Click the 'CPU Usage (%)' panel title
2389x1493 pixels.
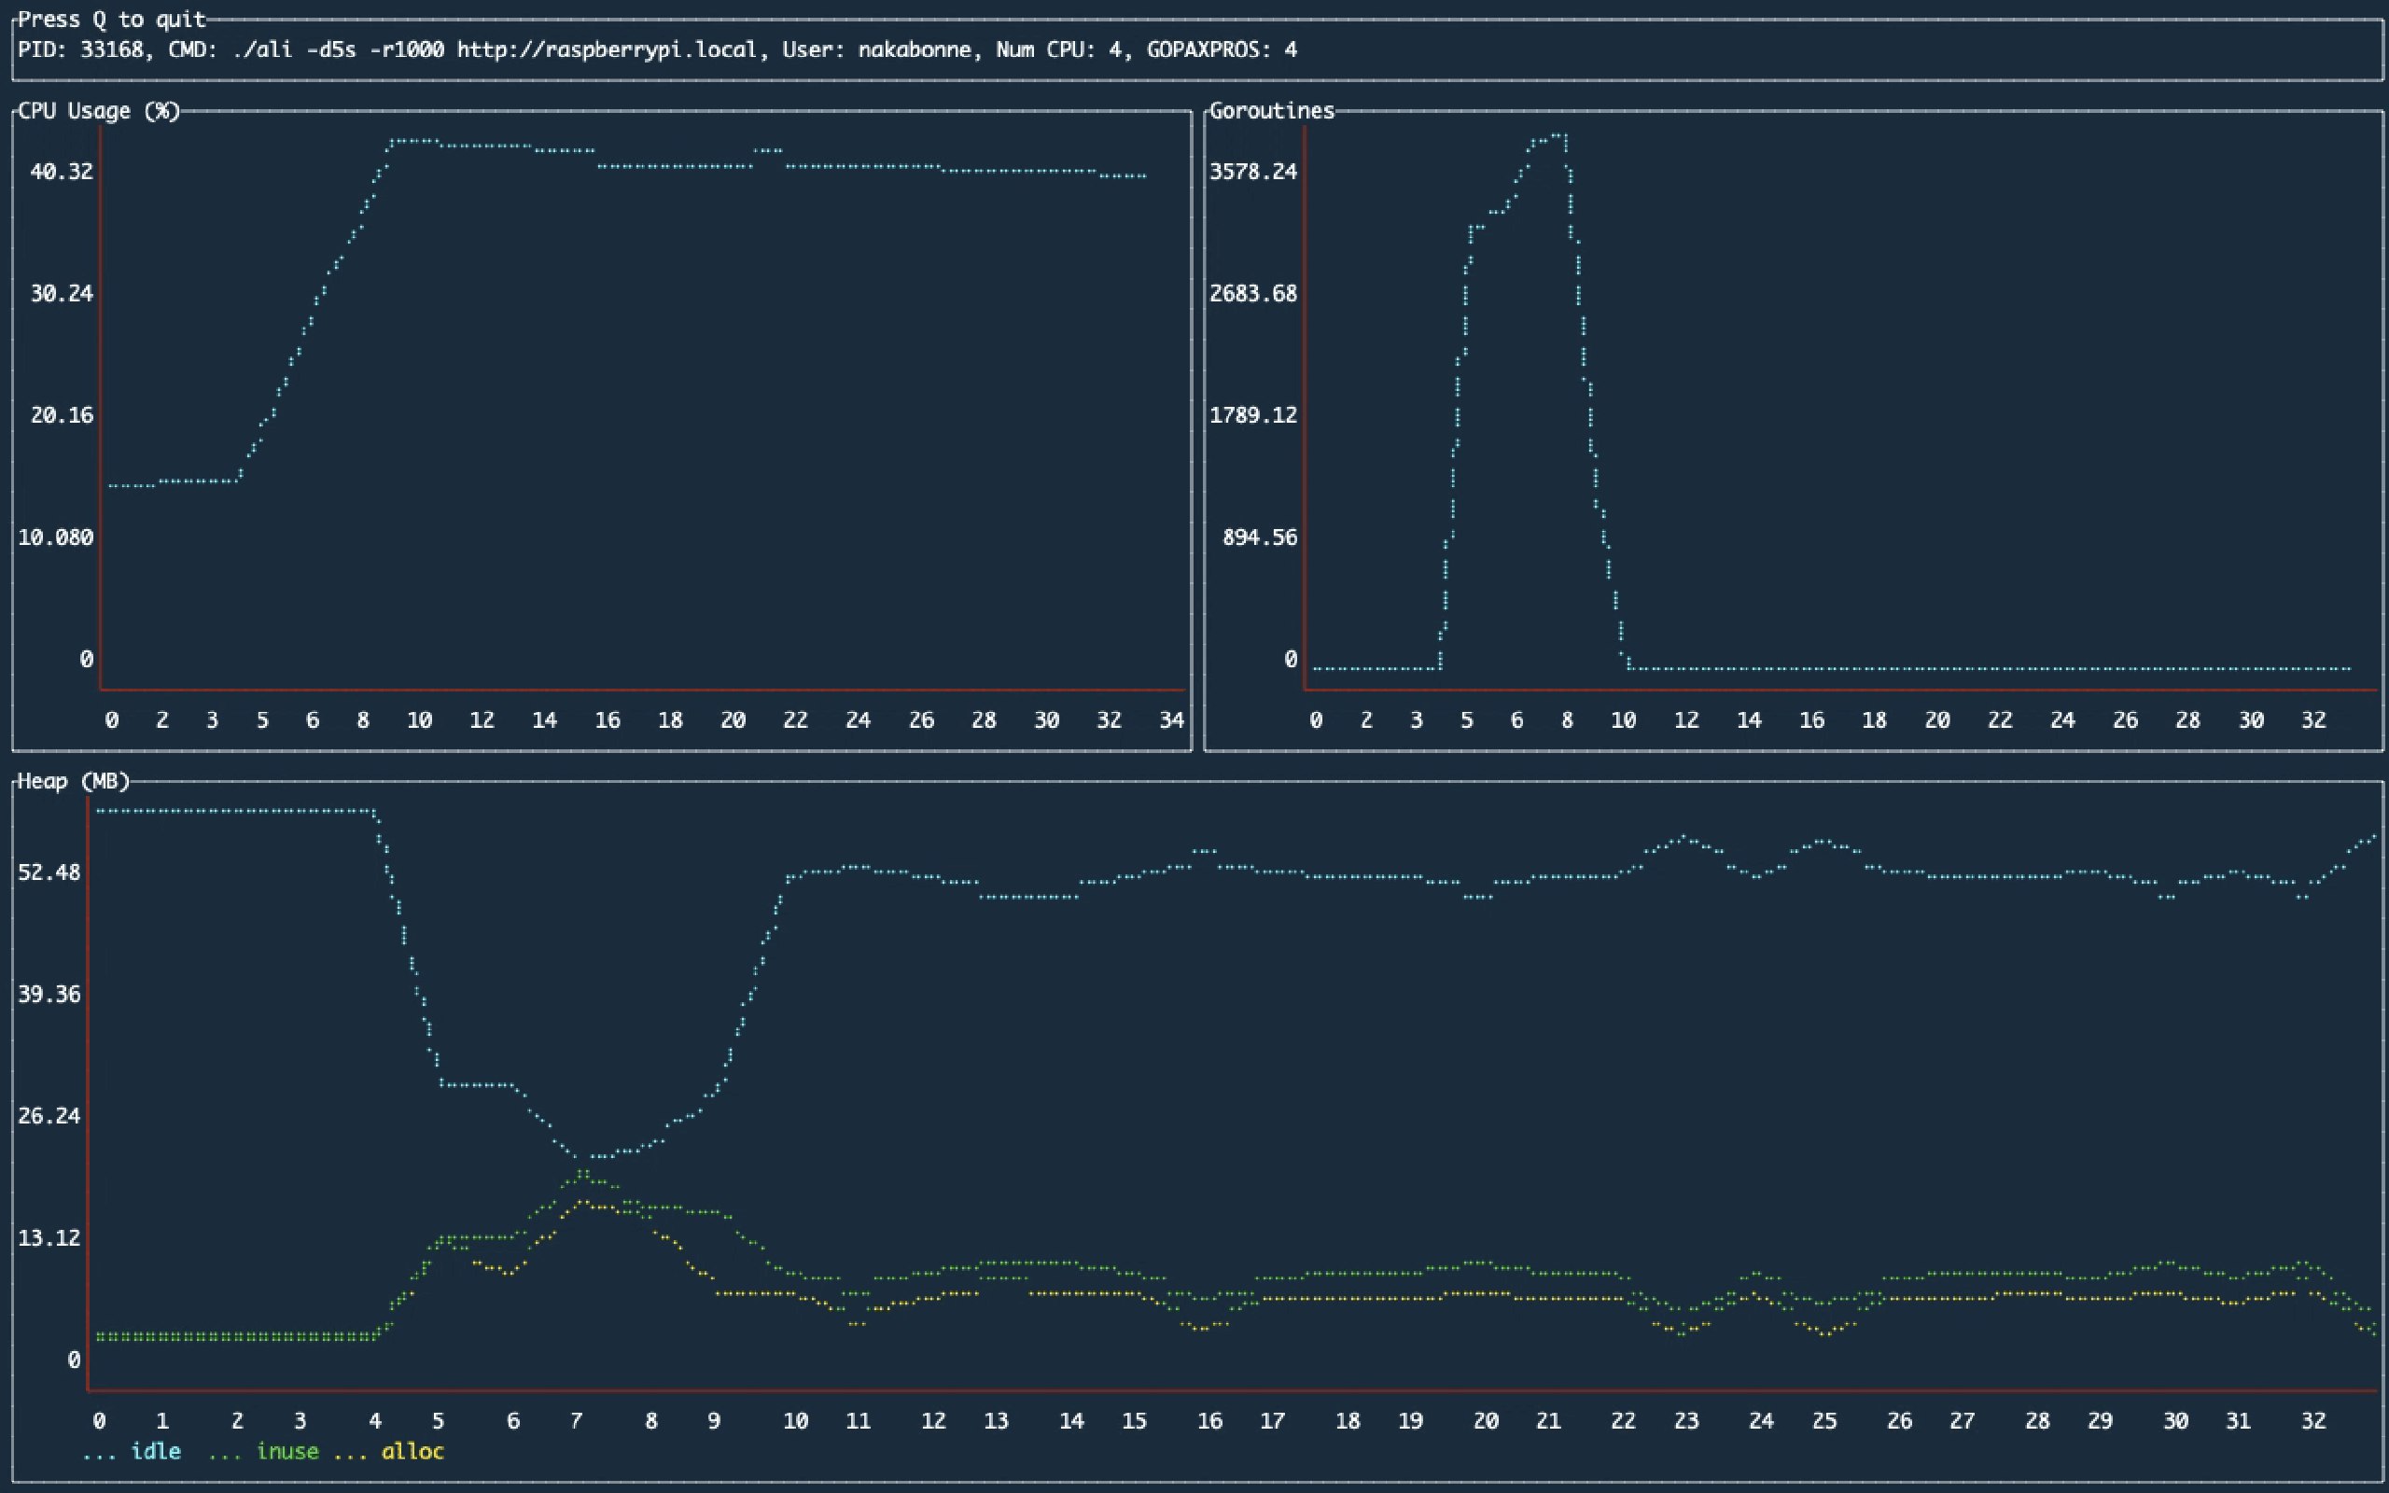pyautogui.click(x=99, y=111)
